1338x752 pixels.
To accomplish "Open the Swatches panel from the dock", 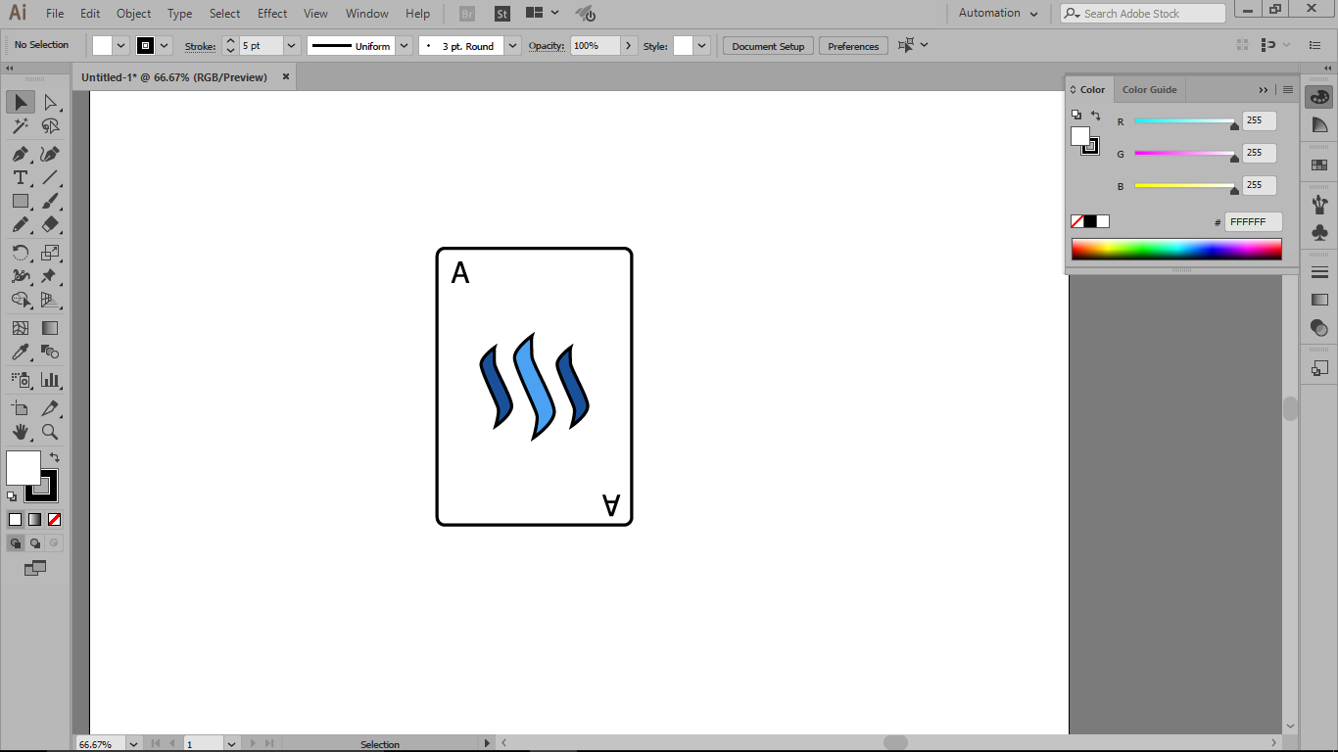I will tap(1319, 164).
